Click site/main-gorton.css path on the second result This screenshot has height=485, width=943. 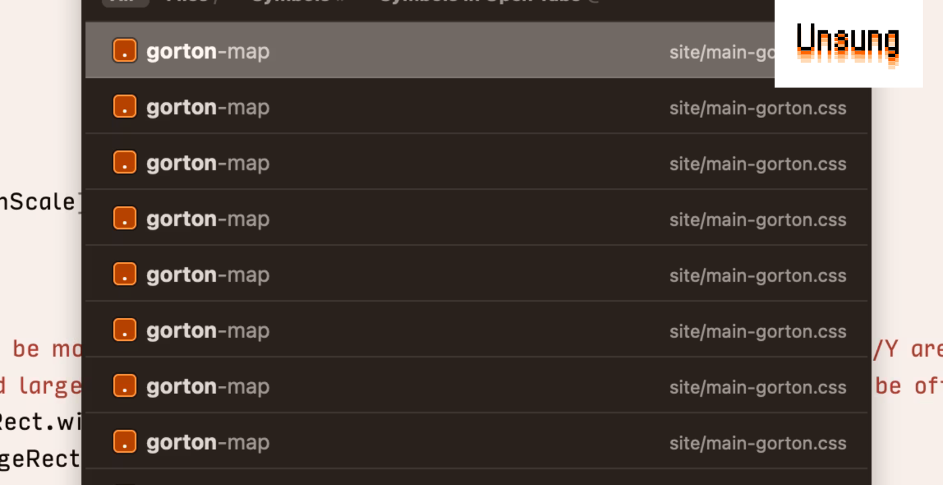[758, 108]
